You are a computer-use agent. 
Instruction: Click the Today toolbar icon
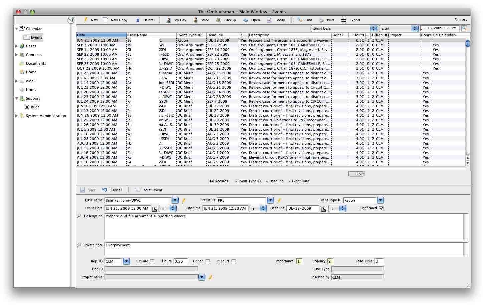coord(269,20)
